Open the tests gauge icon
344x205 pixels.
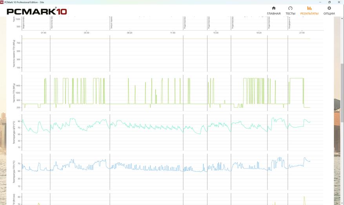point(290,8)
